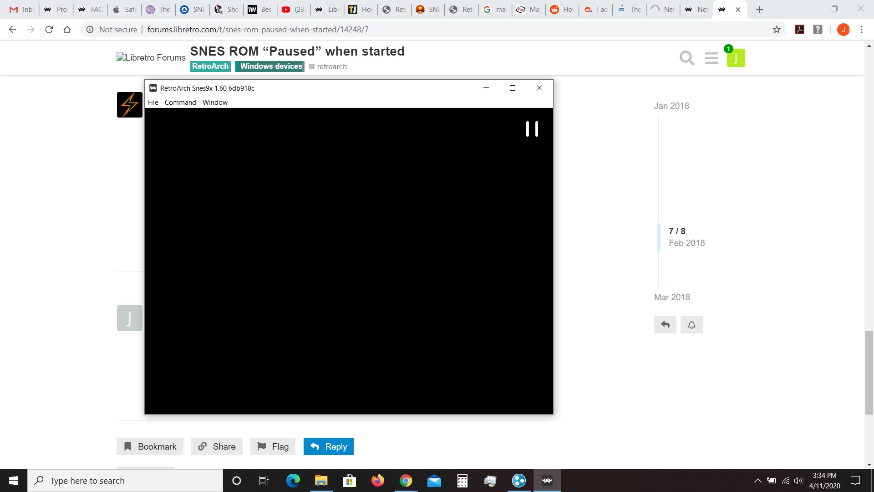Open the Windows devices category tag
874x492 pixels.
[x=270, y=67]
